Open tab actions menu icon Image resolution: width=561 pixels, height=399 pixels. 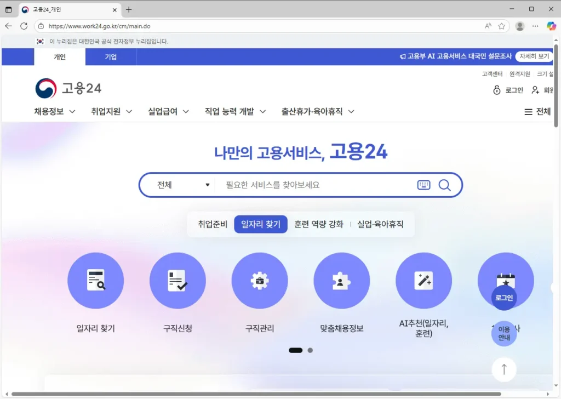coord(9,10)
